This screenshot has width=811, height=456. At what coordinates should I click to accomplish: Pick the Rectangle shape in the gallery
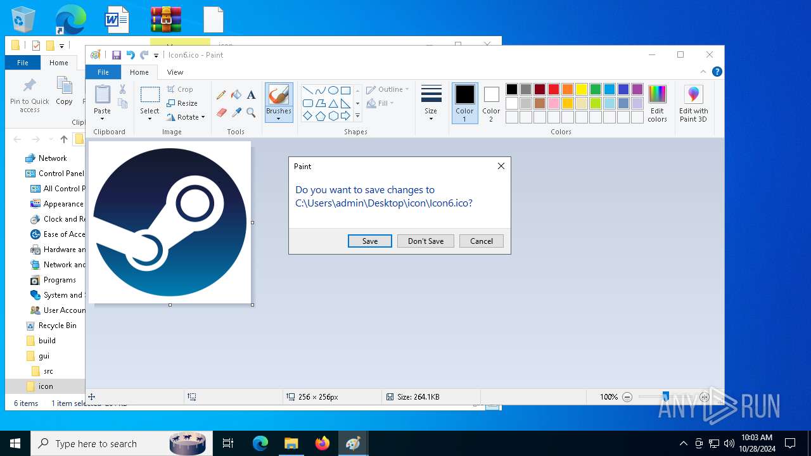point(345,91)
